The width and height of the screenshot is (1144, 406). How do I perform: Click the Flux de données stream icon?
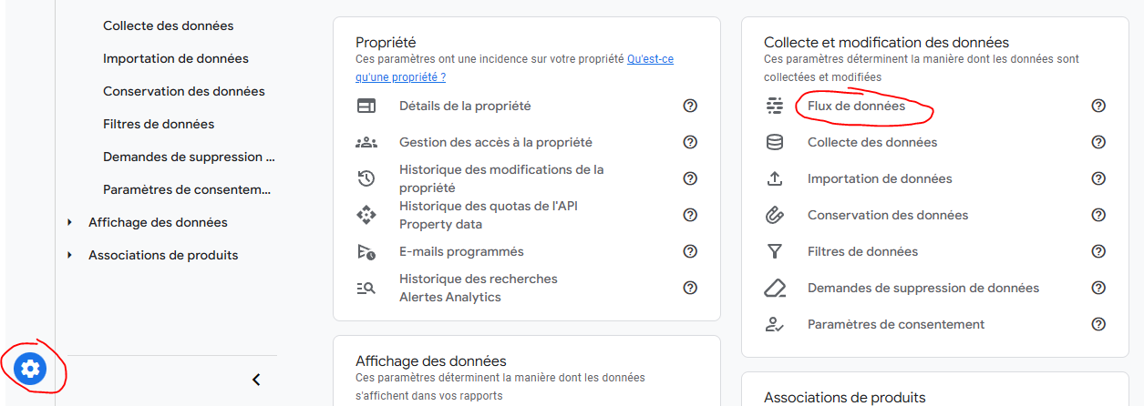[x=775, y=106]
